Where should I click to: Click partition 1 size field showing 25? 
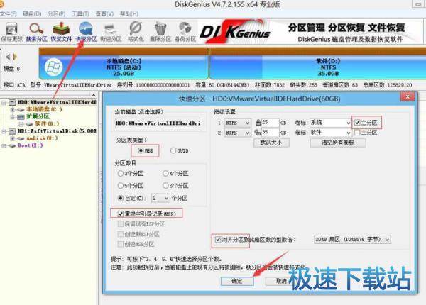tap(270, 123)
